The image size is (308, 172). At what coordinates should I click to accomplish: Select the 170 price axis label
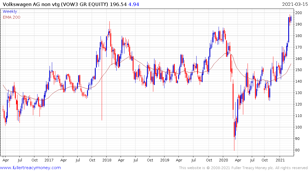tap(299, 47)
